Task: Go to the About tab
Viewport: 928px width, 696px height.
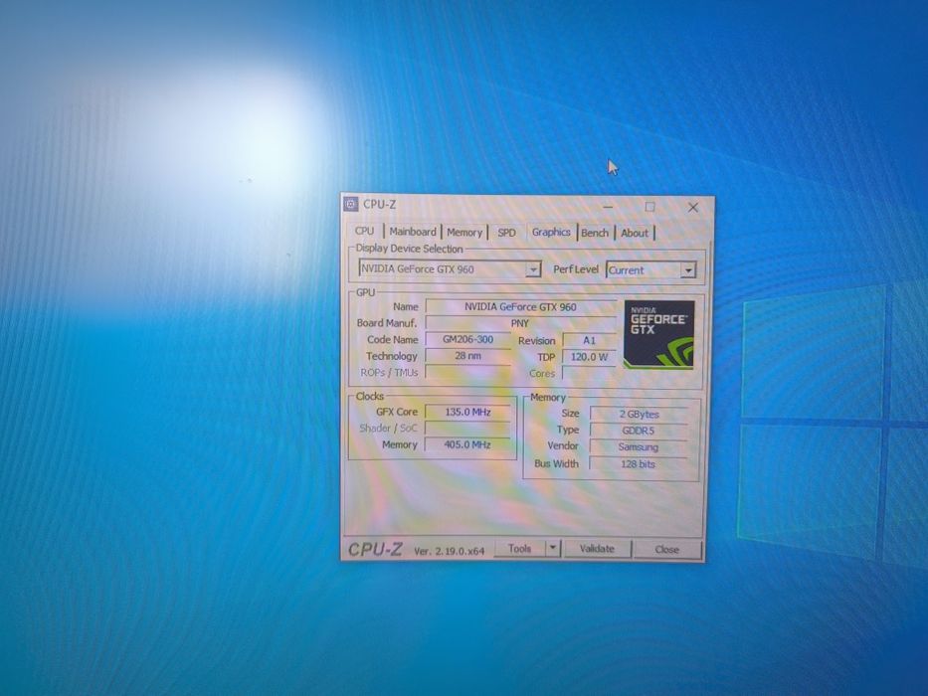Action: point(635,234)
